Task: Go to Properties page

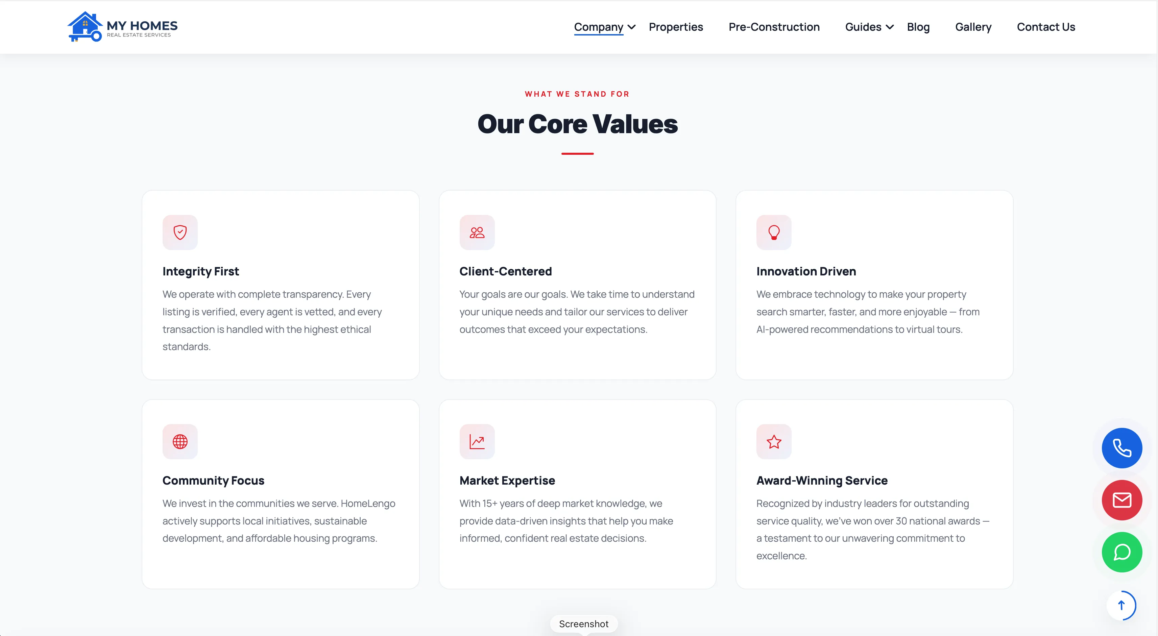Action: click(x=676, y=27)
